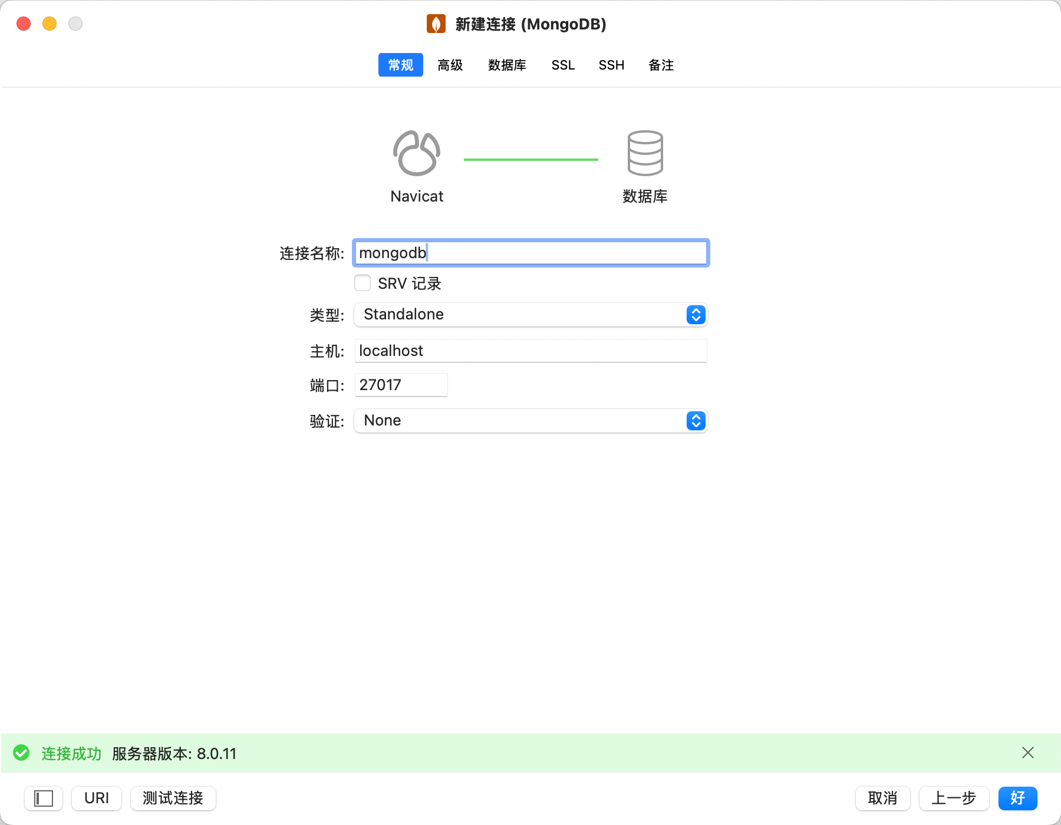Screen dimensions: 1061x825
Task: Click inside the 连接名称 mongodb field
Action: click(x=529, y=253)
